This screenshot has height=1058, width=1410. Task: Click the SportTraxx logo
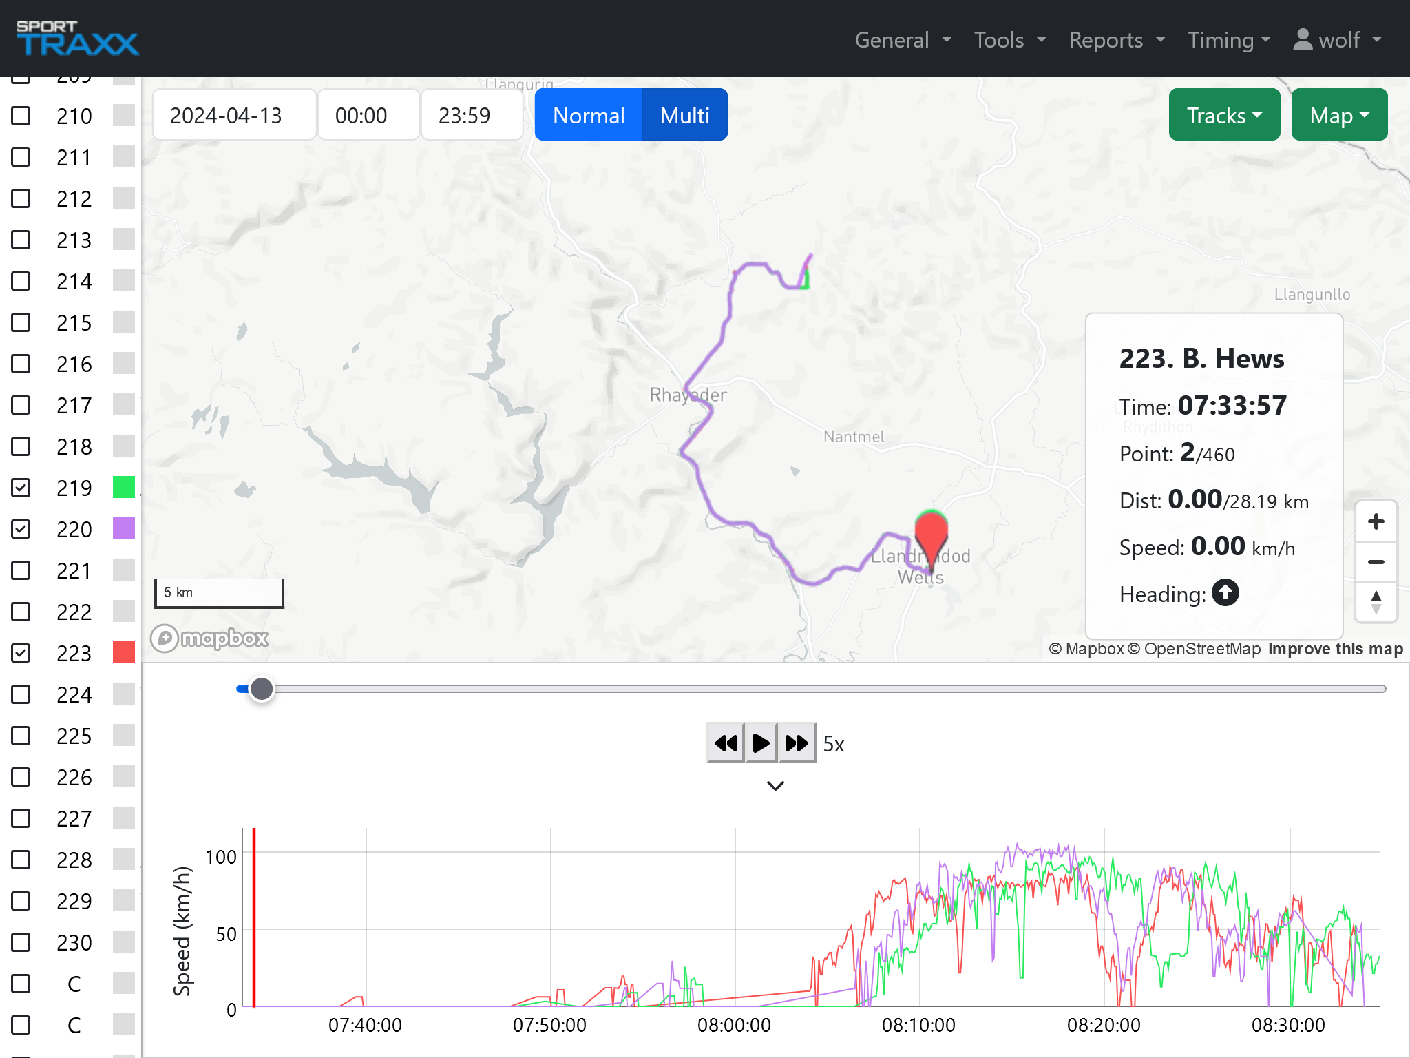[x=76, y=38]
